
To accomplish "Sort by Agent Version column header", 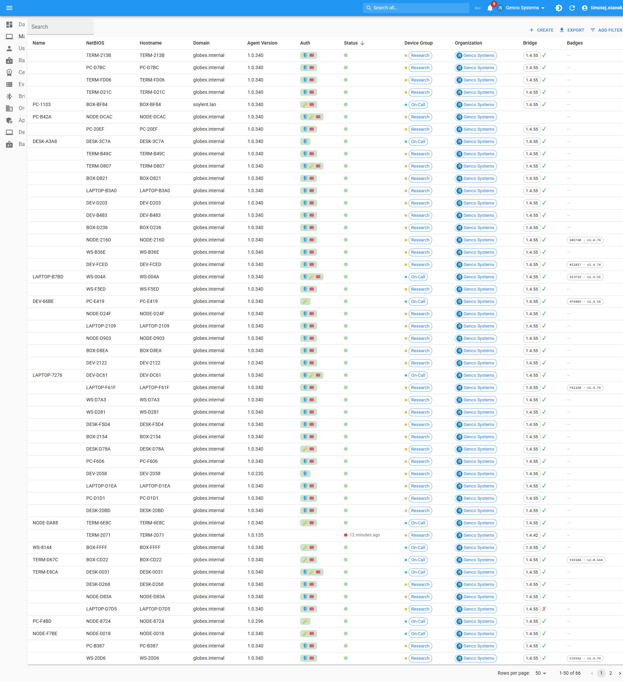I will pyautogui.click(x=262, y=43).
